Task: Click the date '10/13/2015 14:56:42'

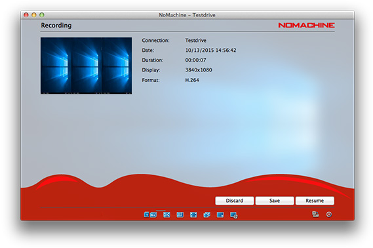Action: (211, 51)
